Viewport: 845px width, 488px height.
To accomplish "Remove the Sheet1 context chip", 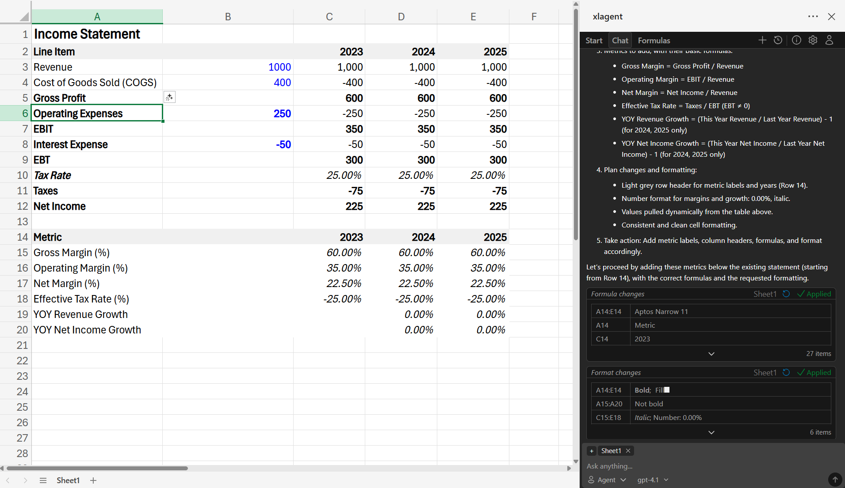I will (x=628, y=451).
